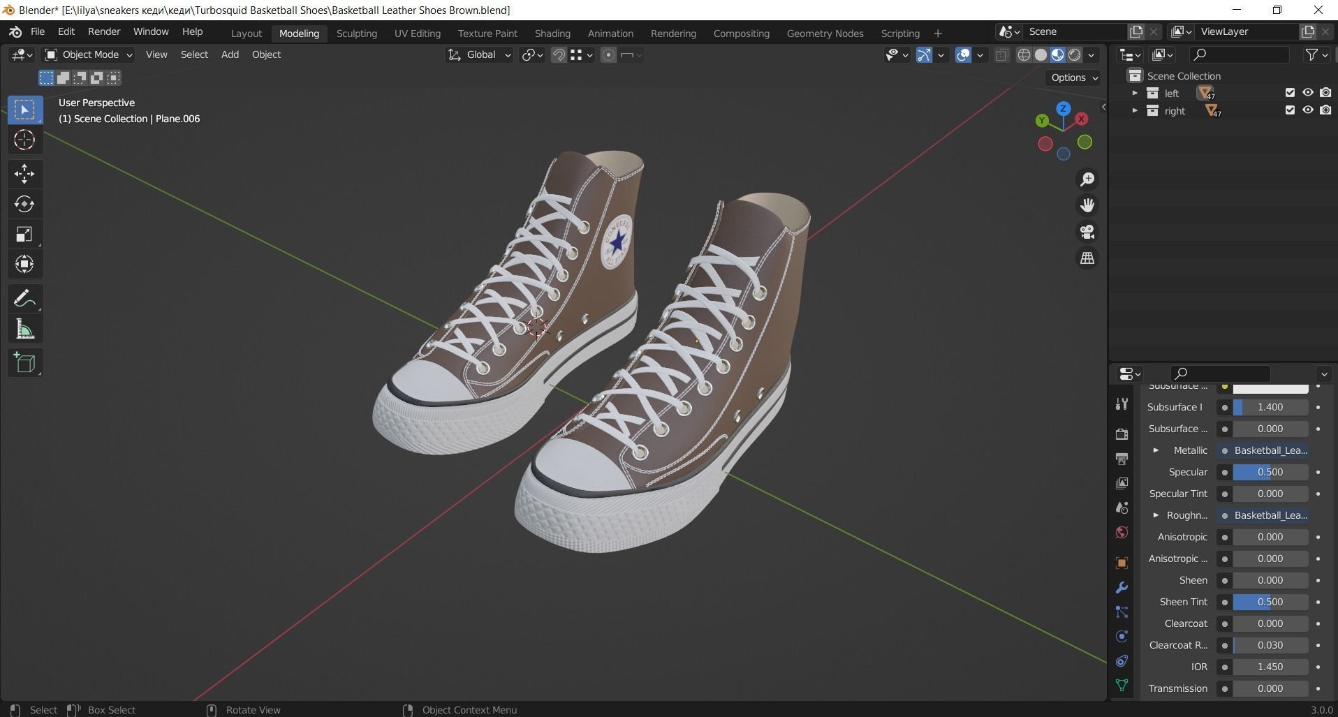
Task: Open the outliner filter dropdown
Action: [1316, 55]
